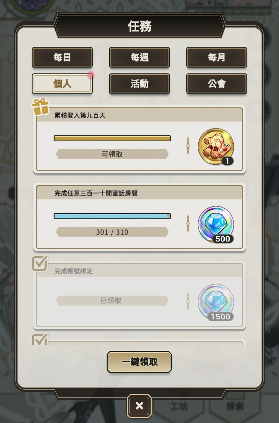
Task: Tap the 1500 gem reward icon
Action: pos(216,302)
